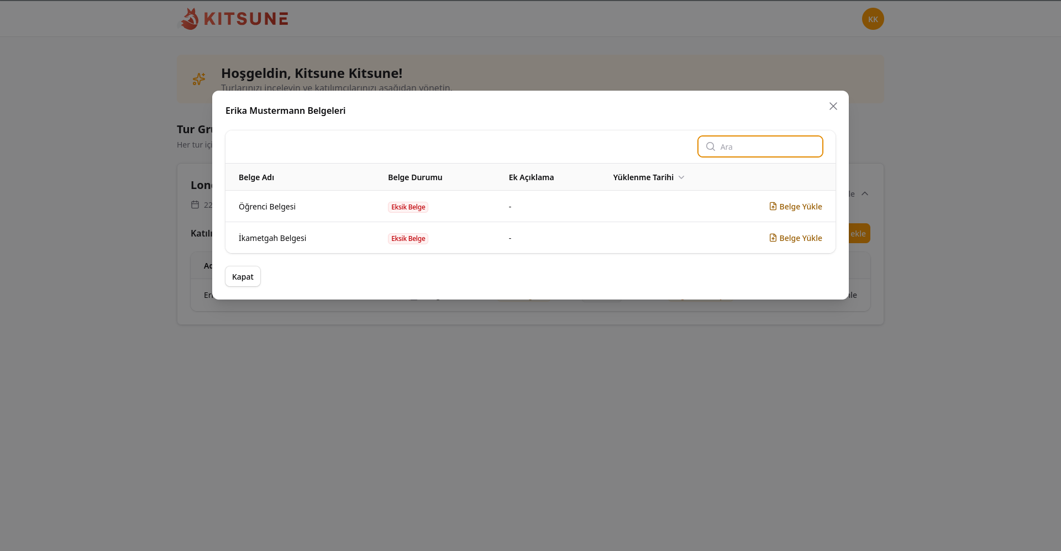
Task: Click the Ara search field
Action: tap(760, 146)
